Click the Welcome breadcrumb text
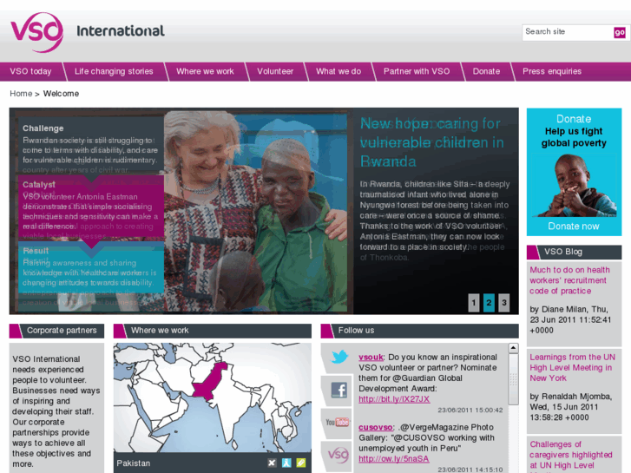The width and height of the screenshot is (631, 473). pyautogui.click(x=61, y=94)
